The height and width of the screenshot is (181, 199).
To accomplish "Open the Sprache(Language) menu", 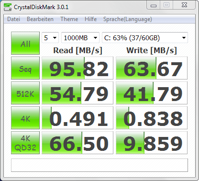I will tap(128, 19).
